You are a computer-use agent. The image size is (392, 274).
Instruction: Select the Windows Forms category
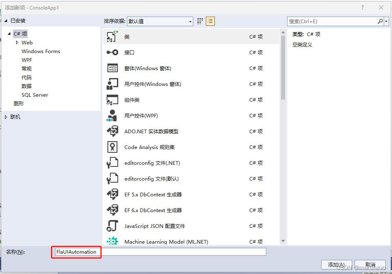(x=41, y=51)
